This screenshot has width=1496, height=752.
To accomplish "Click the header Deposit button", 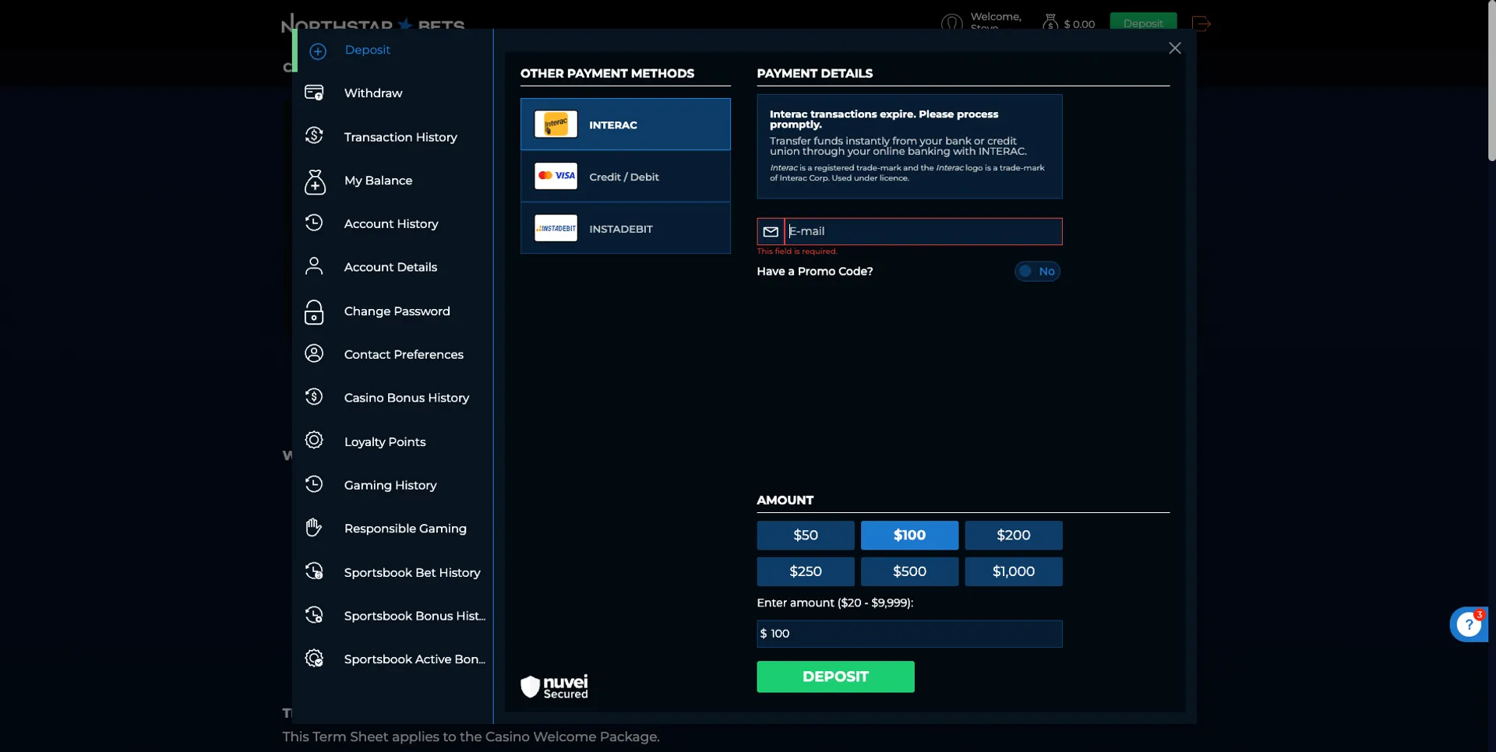I will click(x=1142, y=23).
